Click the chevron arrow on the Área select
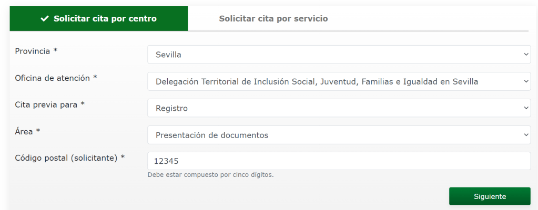The height and width of the screenshot is (210, 538). click(x=526, y=135)
